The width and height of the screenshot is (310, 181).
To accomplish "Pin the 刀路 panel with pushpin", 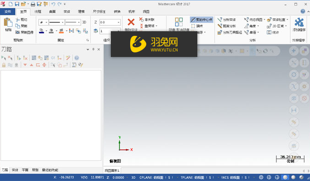I will pos(93,49).
